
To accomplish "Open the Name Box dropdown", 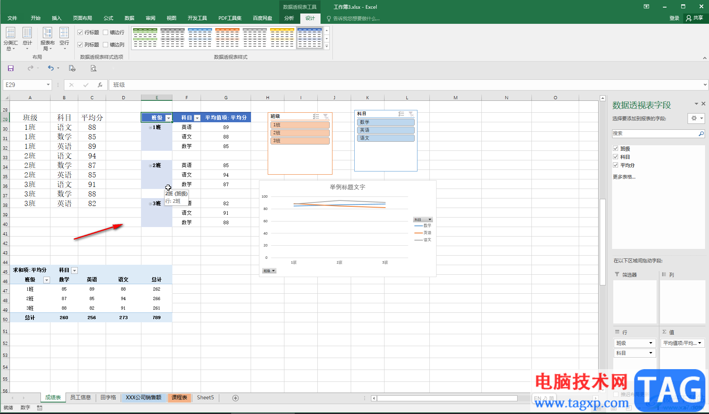I will tap(48, 85).
